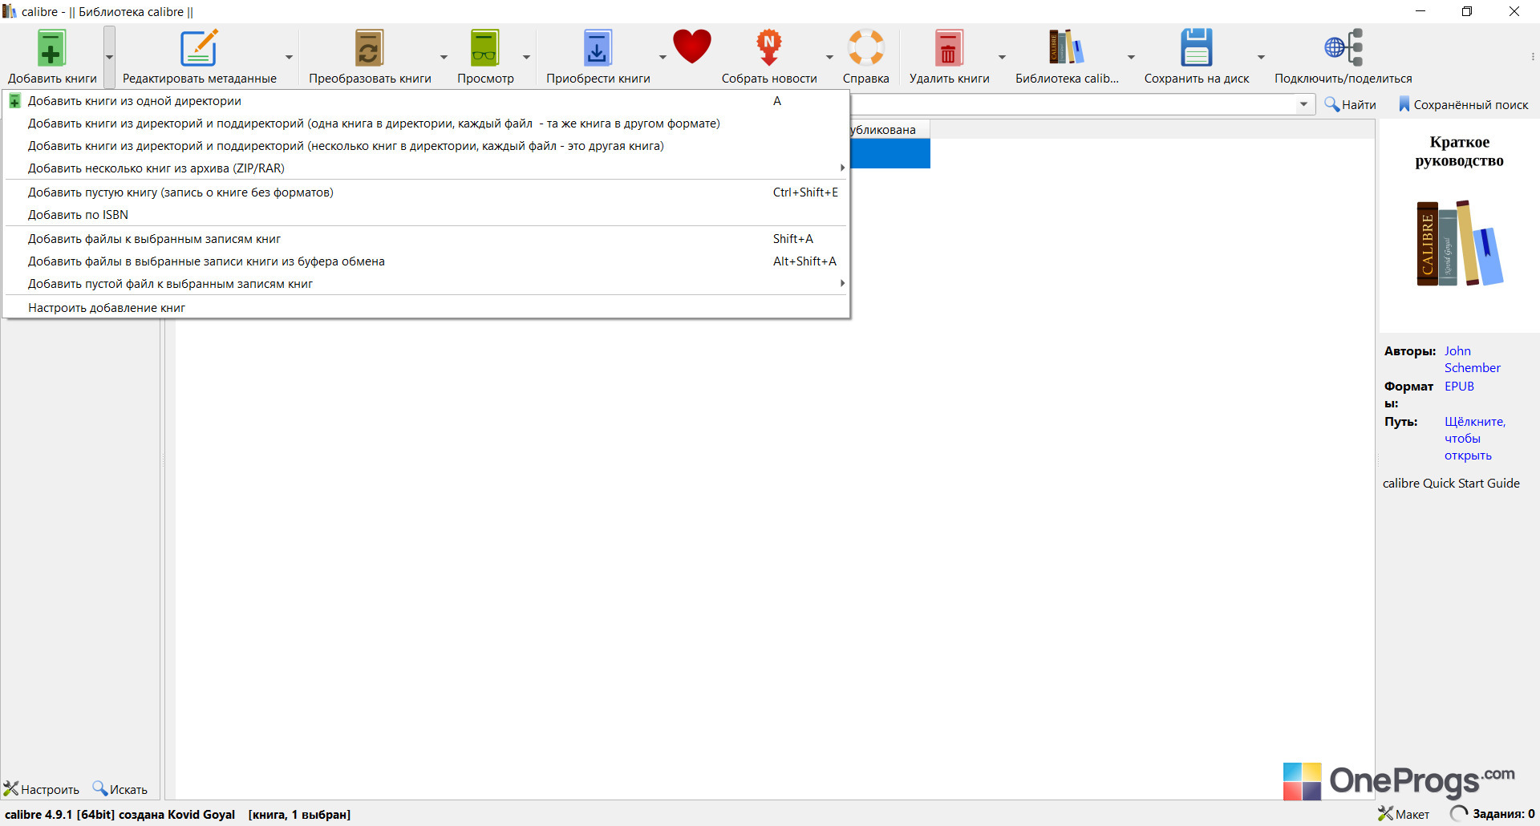Image resolution: width=1540 pixels, height=826 pixels.
Task: Choose 'Добавить по ISBN'
Action: [x=426, y=215]
